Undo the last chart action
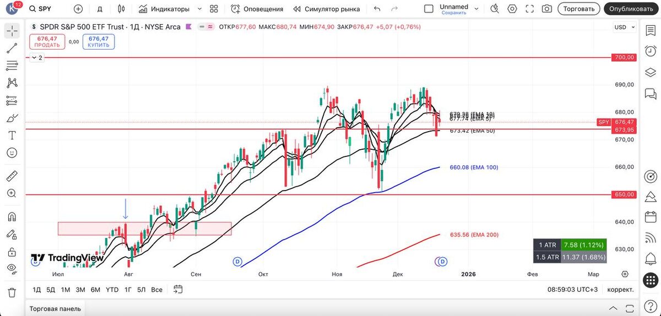 (377, 9)
